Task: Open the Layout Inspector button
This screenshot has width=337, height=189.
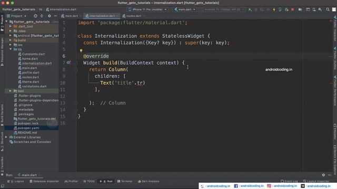Action: [x=316, y=181]
